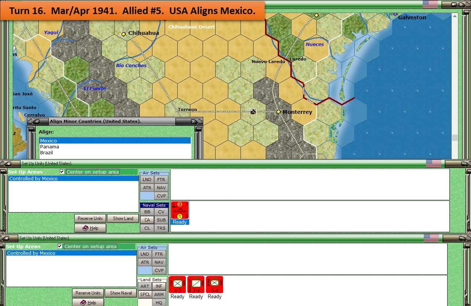Select Panama in the Align list

[115, 147]
